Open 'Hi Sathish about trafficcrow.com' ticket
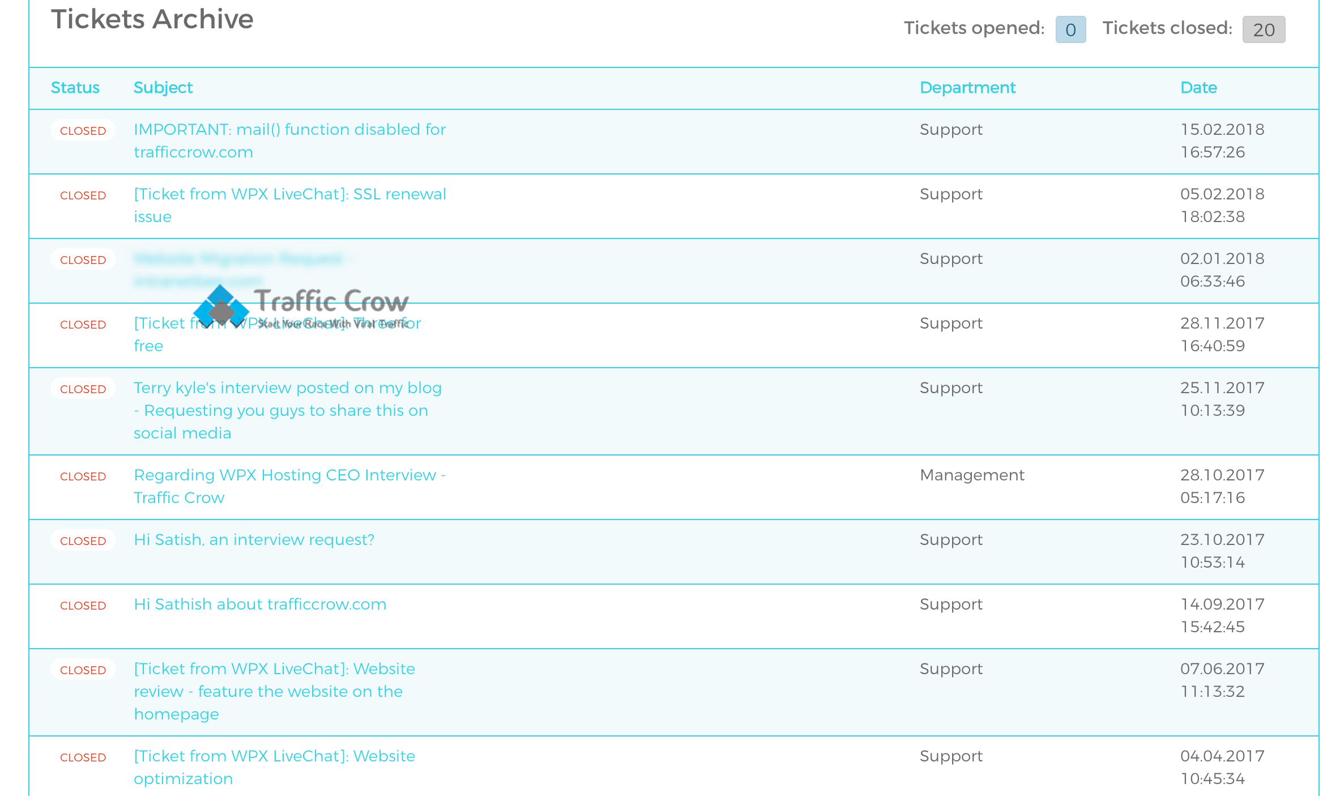This screenshot has width=1340, height=796. tap(260, 605)
